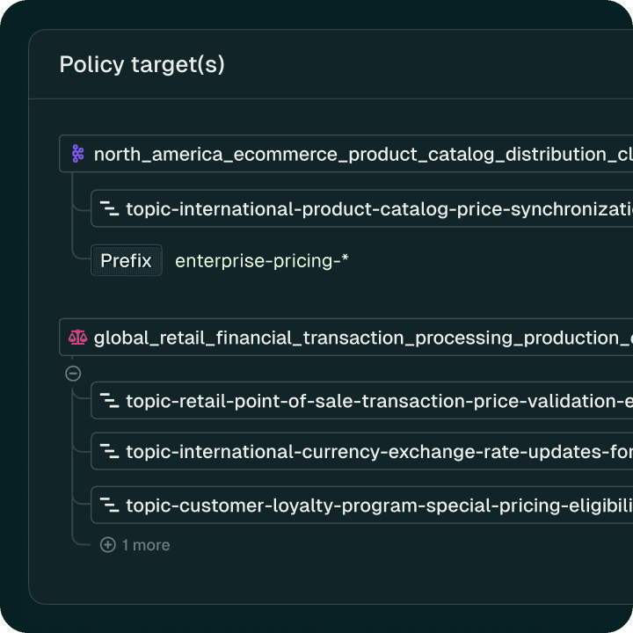Click the pink scales icon beside global_retail_financial

77,338
